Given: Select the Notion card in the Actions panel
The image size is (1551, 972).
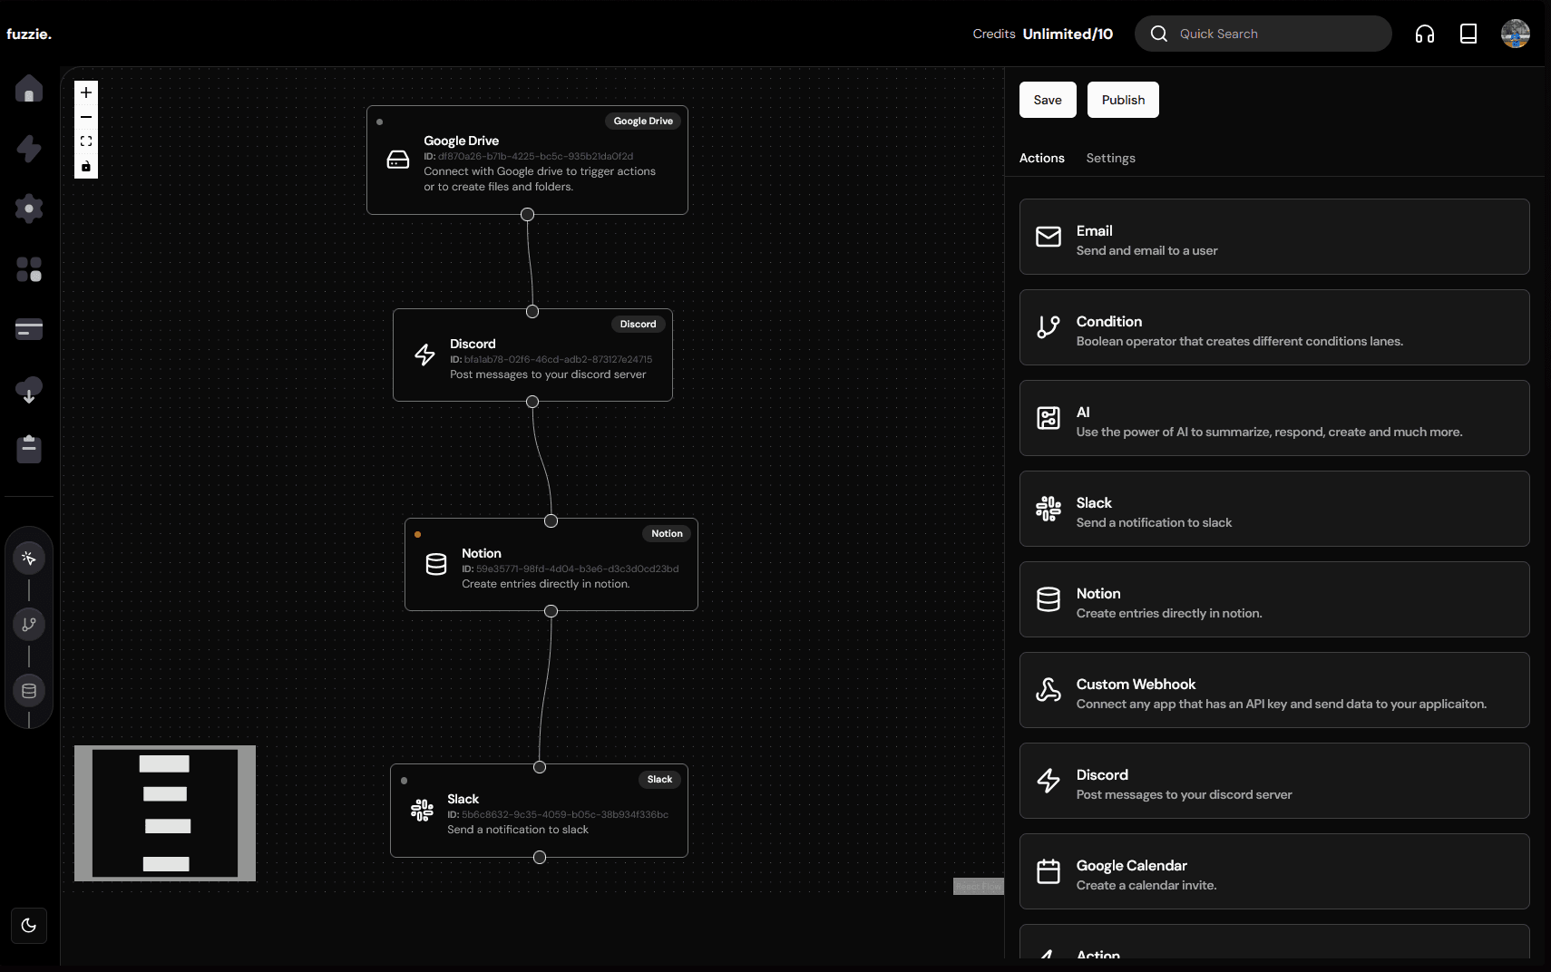Looking at the screenshot, I should tap(1274, 599).
